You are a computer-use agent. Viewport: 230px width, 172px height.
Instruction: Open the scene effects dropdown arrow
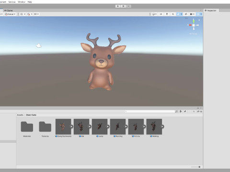(x=182, y=14)
